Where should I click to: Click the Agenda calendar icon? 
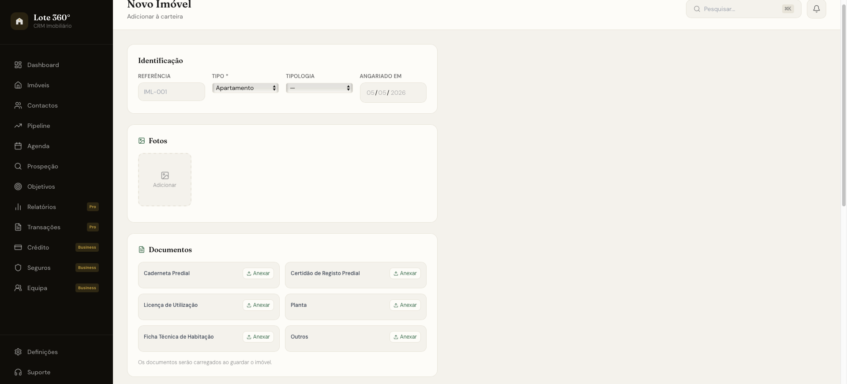(18, 146)
